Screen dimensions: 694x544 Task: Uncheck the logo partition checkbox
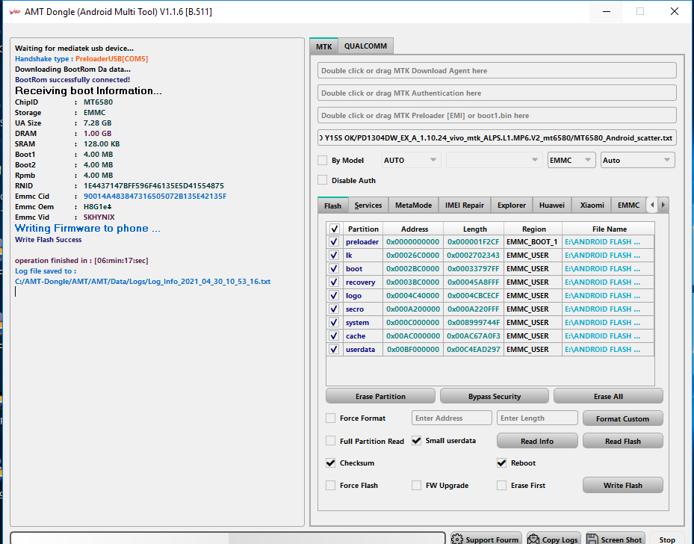[x=334, y=296]
